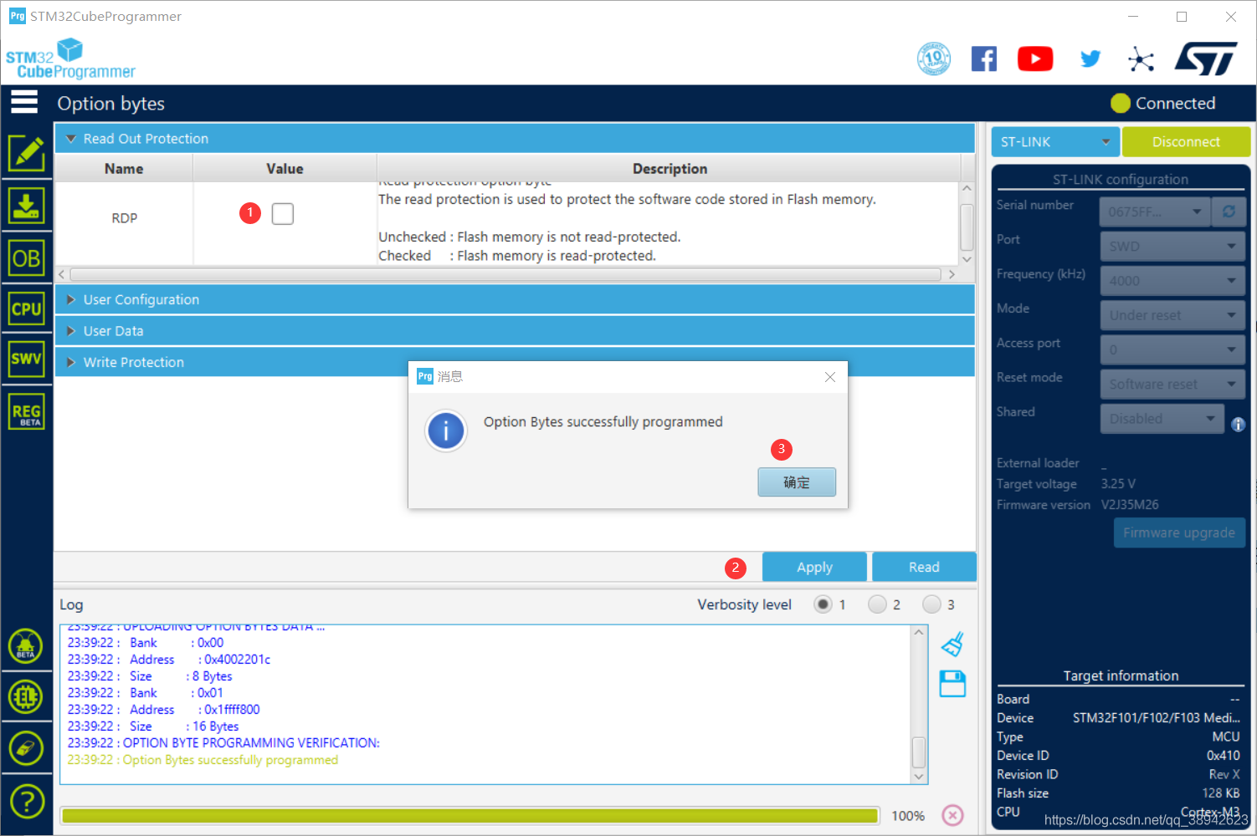Close the message dialog with X
This screenshot has width=1257, height=836.
click(x=830, y=377)
